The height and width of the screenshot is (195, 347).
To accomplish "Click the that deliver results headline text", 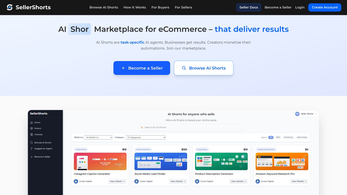I will 252,29.
